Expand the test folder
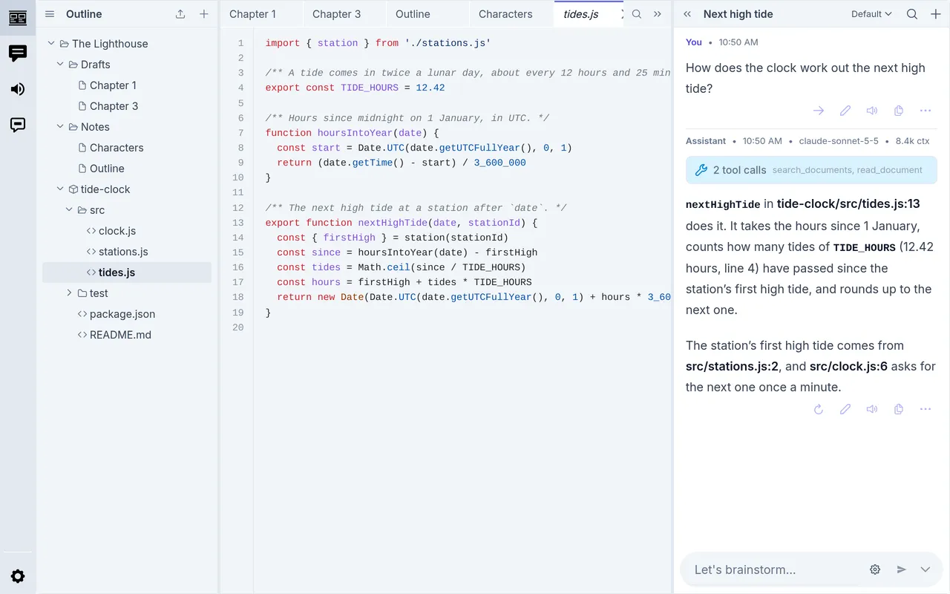Viewport: 950px width, 594px height. 69,293
